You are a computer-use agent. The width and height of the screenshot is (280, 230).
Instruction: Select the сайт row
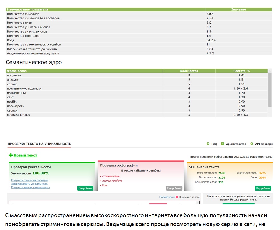(x=137, y=97)
